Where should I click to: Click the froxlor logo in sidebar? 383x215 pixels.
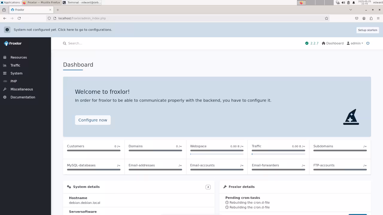(13, 43)
